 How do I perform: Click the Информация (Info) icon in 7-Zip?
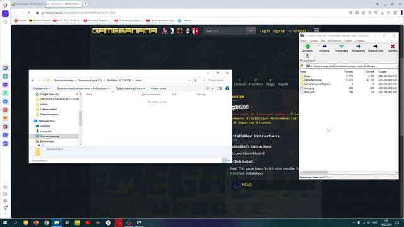(x=307, y=56)
